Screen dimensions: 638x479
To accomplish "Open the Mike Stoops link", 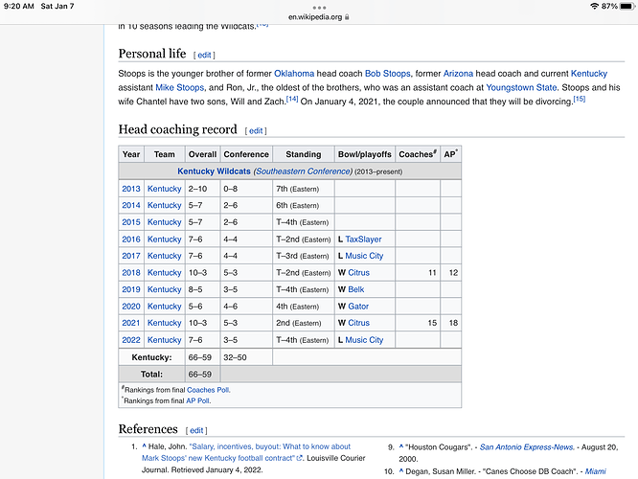I will [x=179, y=87].
